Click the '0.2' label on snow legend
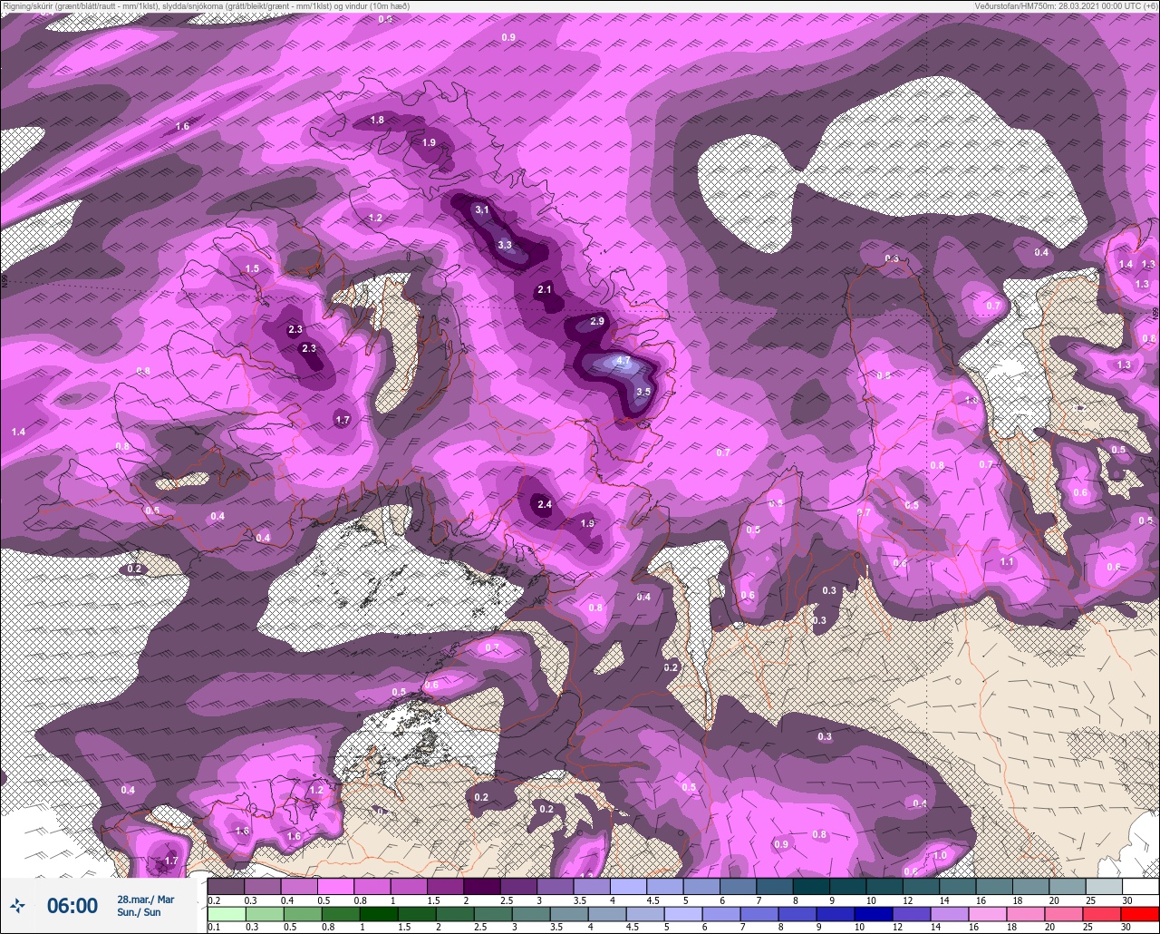 [x=214, y=900]
